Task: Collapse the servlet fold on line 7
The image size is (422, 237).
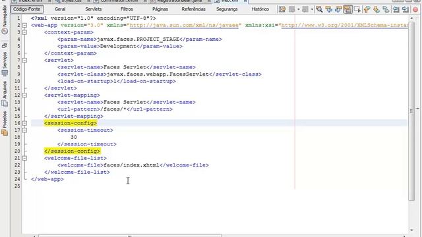Action: tap(24, 60)
